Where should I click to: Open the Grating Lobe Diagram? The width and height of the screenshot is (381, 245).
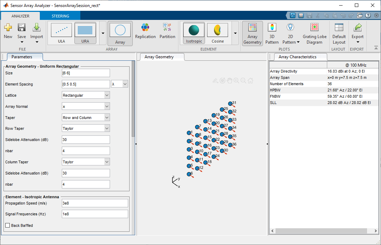click(x=314, y=34)
